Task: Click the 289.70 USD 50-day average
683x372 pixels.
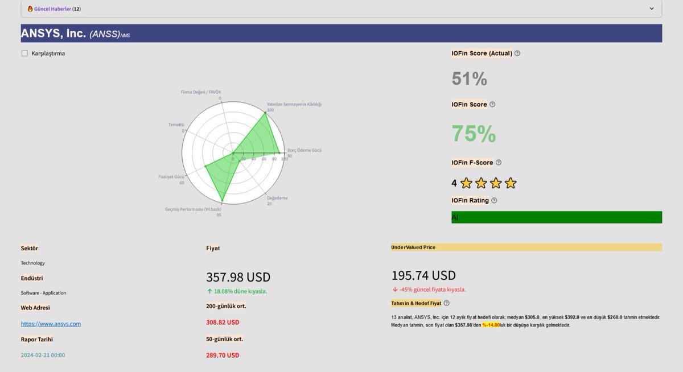Action: pos(223,355)
